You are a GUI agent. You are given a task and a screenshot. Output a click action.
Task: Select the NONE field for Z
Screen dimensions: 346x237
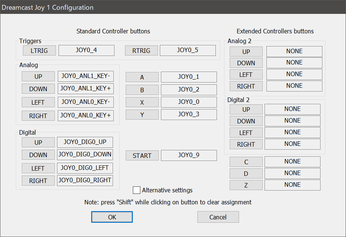[293, 185]
